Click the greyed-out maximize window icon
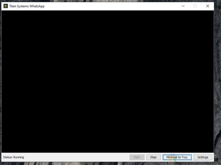 tap(195, 6)
